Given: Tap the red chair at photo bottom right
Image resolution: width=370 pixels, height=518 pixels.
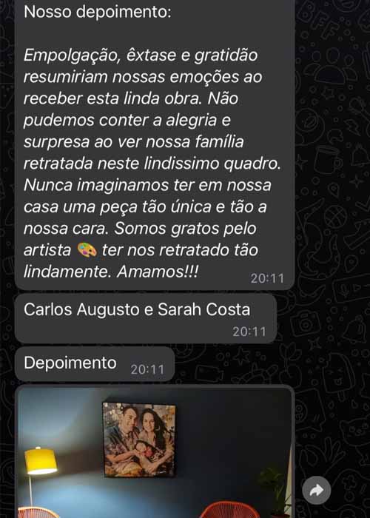Looking at the screenshot, I should click(x=229, y=510).
